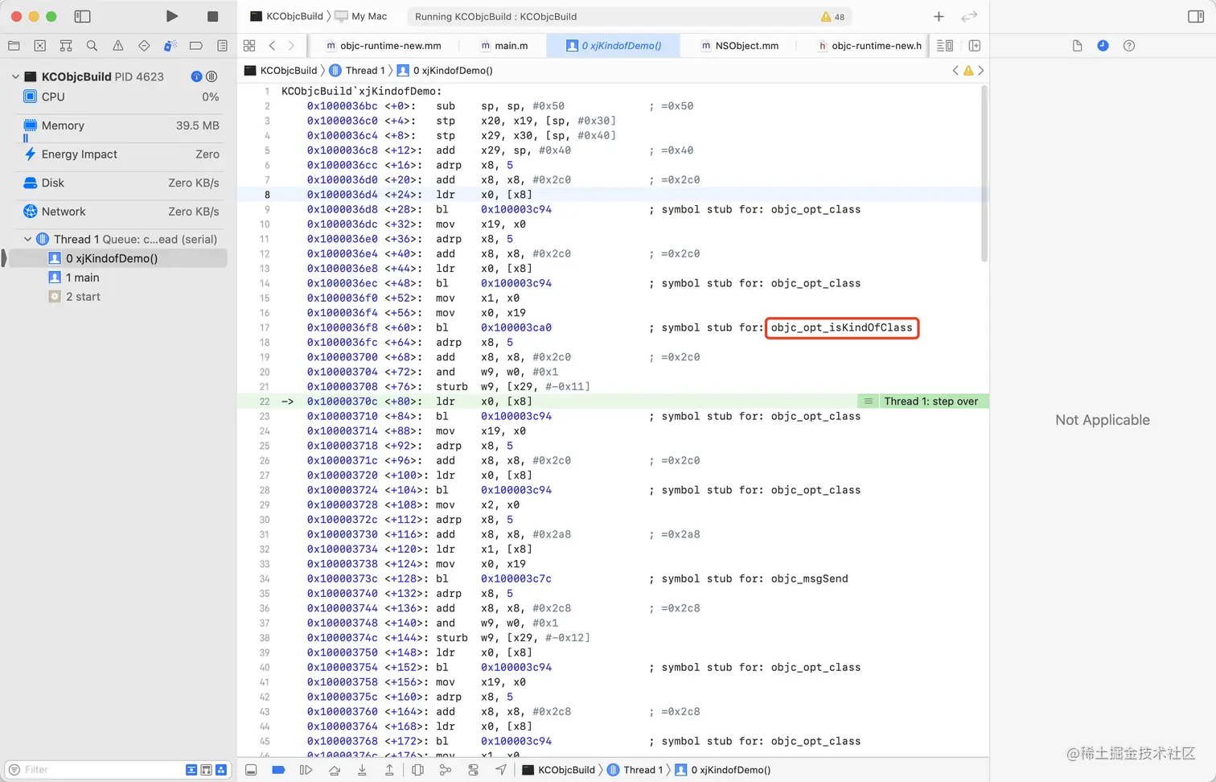Click 0 xjKindofDemo() in editor jump bar
The image size is (1216, 782).
coord(446,71)
